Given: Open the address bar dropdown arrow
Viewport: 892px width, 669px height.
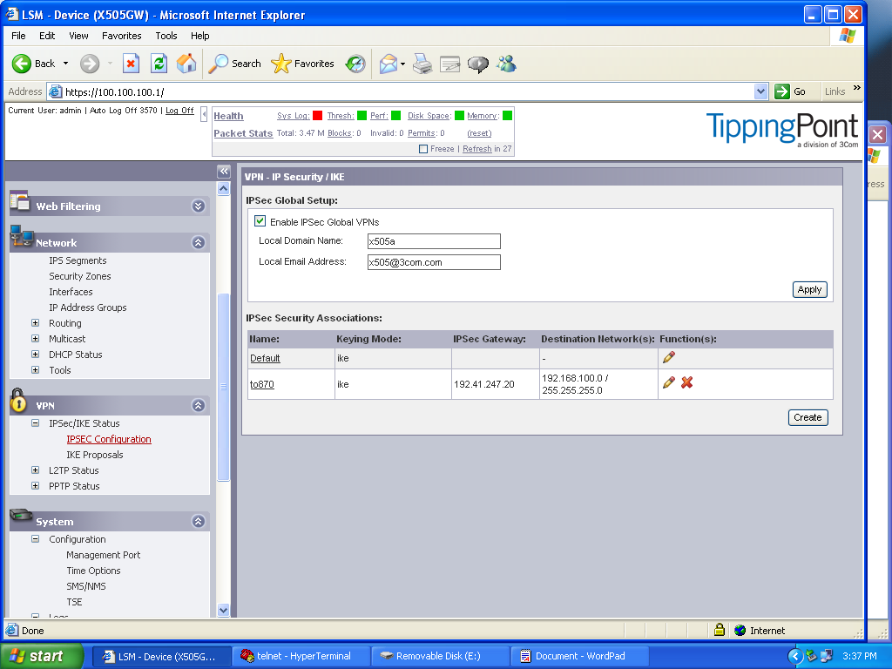Looking at the screenshot, I should 760,91.
